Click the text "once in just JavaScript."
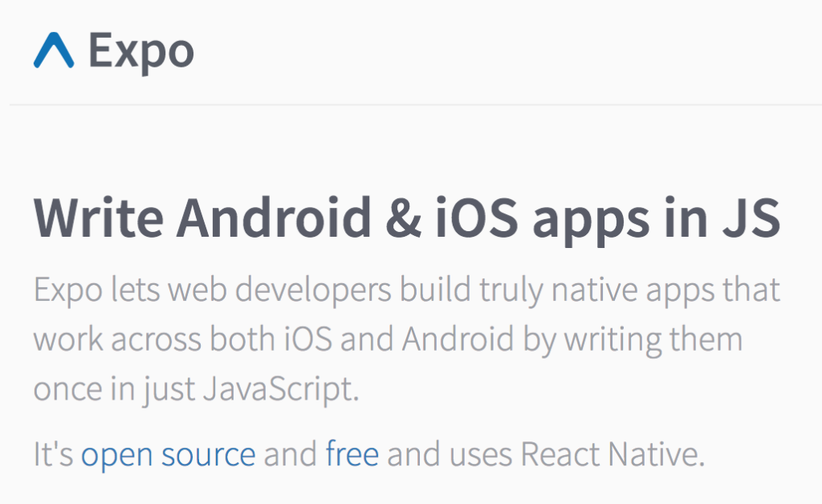 196,390
